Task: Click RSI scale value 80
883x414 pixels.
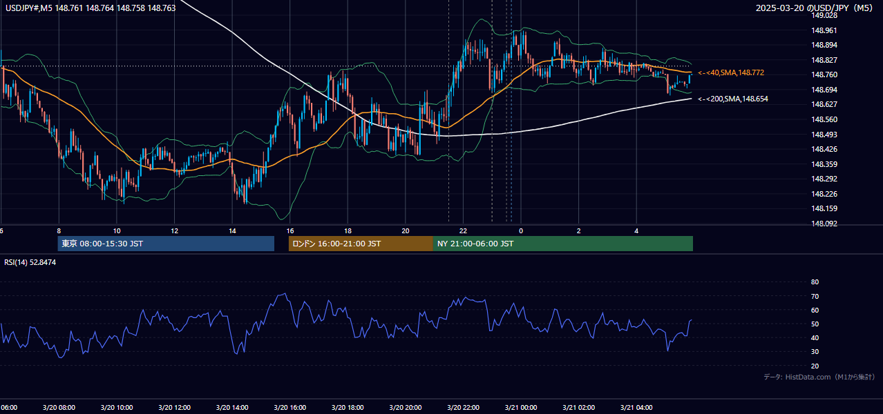Action: click(815, 282)
